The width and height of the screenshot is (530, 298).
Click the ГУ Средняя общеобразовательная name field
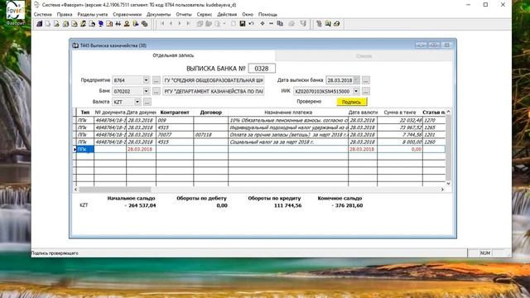(x=214, y=80)
